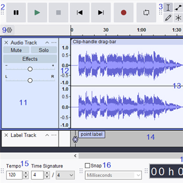Image resolution: width=183 pixels, height=183 pixels.
Task: Click the Time Signature numerator field
Action: [38, 175]
